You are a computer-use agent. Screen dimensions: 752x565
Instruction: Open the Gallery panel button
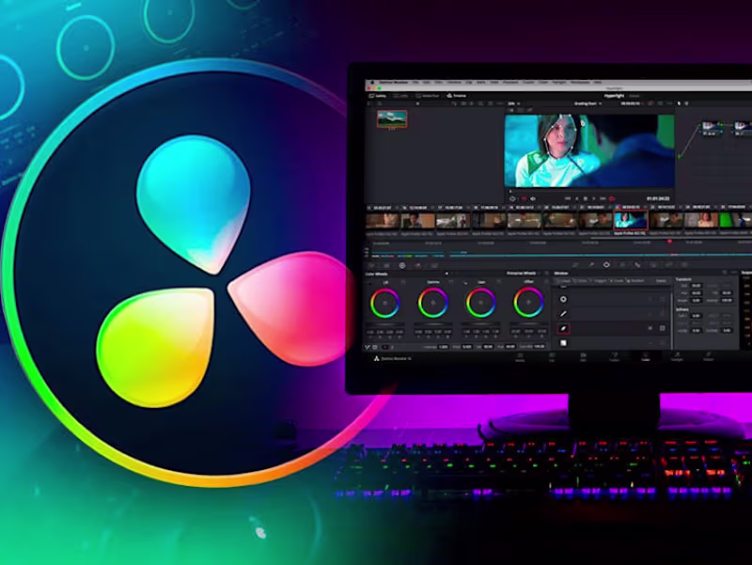click(x=378, y=96)
